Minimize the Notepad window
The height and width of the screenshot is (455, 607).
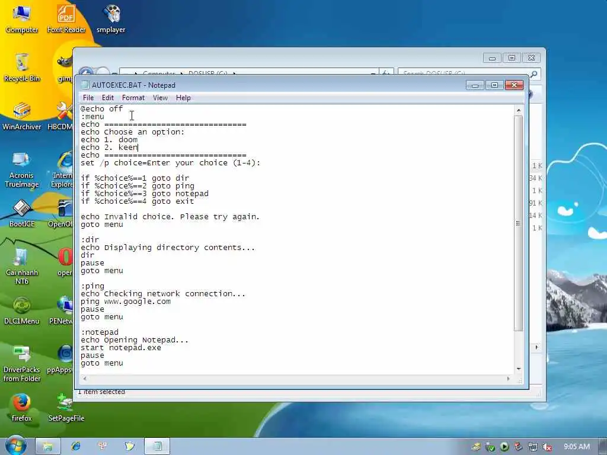click(x=475, y=85)
